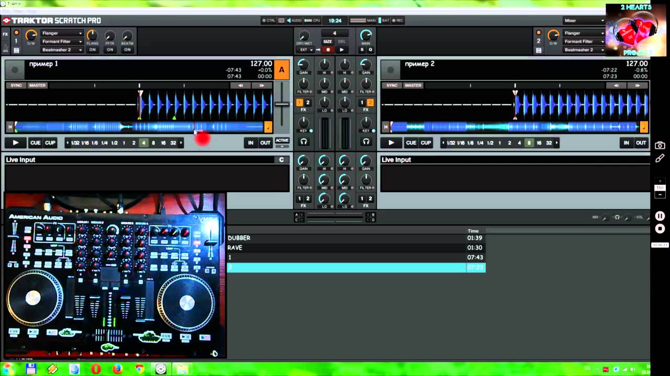
Task: Select loop size 32 on Deck B
Action: click(x=549, y=143)
